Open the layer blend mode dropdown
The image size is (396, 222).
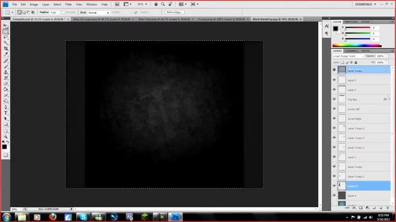pyautogui.click(x=348, y=56)
